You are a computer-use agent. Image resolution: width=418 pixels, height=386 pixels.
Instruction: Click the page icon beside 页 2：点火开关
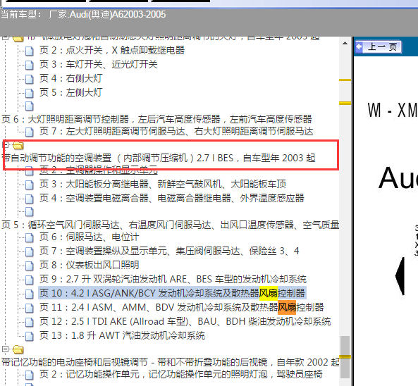(x=30, y=51)
